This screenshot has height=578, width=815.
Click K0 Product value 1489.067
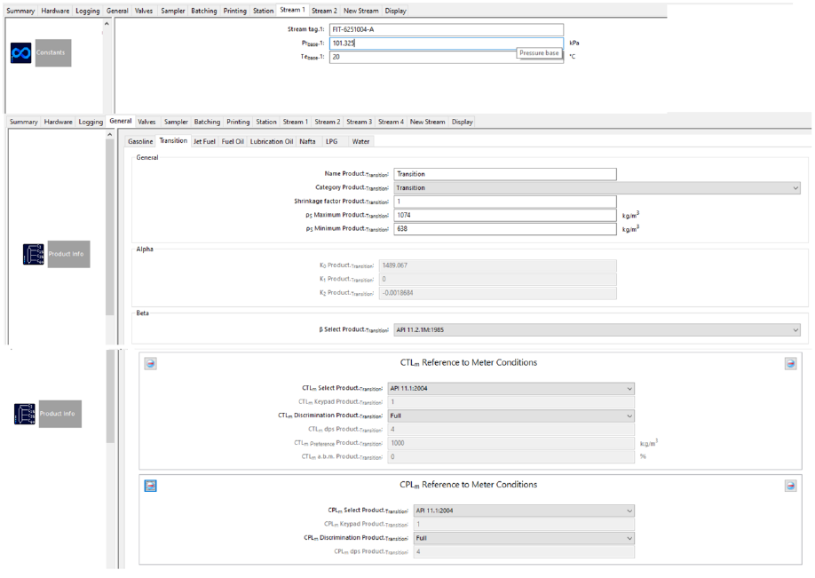[x=498, y=265]
